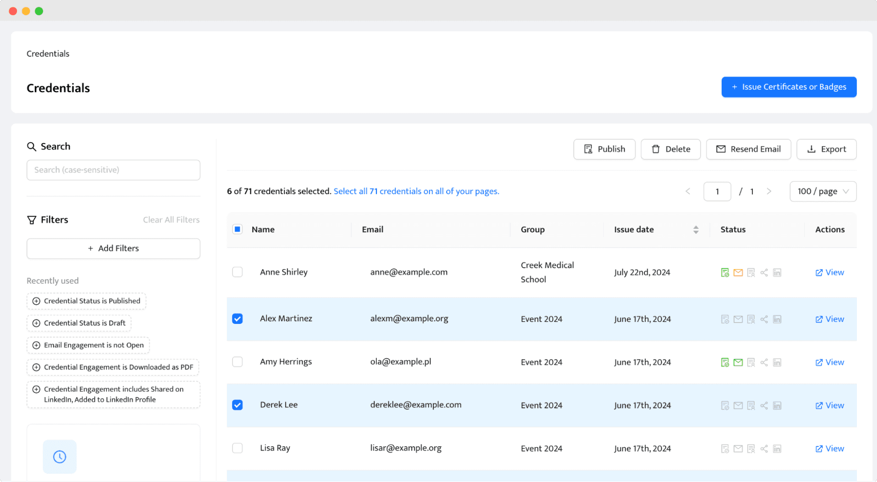Go to next page chevron
877x482 pixels.
(x=769, y=191)
